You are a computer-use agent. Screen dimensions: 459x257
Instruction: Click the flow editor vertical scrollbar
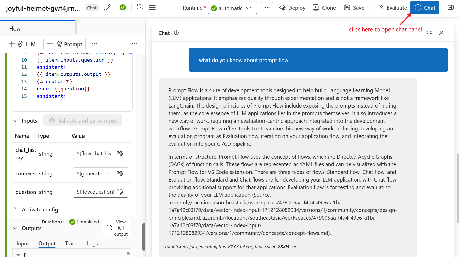[144, 237]
